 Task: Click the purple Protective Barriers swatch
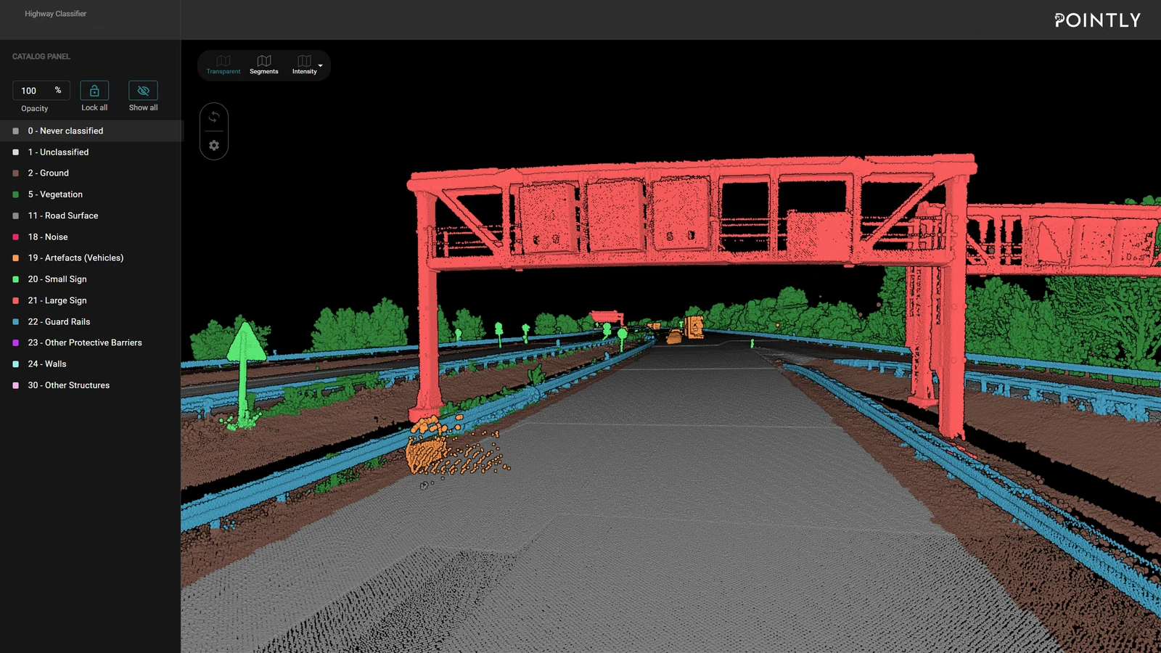[x=16, y=342]
